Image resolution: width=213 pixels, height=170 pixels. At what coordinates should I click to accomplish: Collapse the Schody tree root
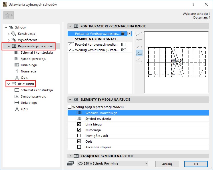[x=6, y=28]
